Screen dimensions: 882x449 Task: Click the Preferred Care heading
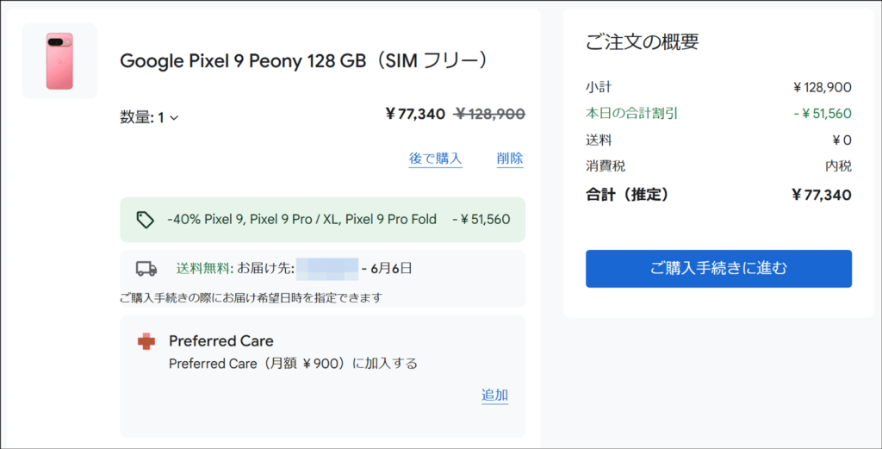click(221, 341)
